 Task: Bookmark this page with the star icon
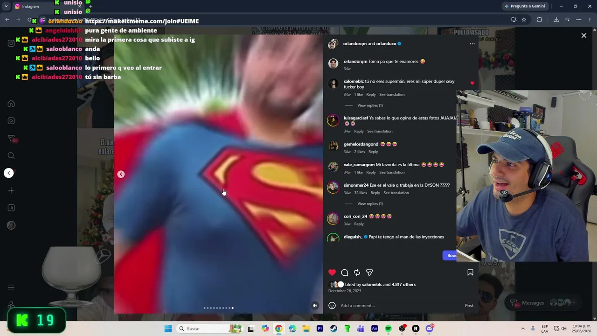point(524,20)
